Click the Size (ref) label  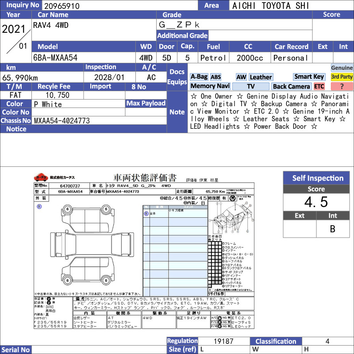coord(182,349)
